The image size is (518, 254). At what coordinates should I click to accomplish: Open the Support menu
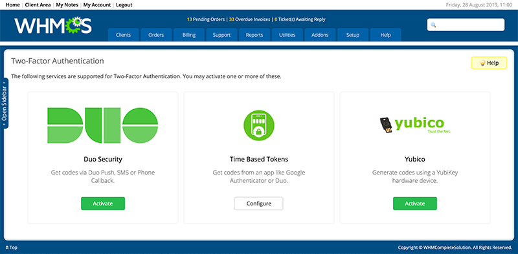click(x=221, y=35)
